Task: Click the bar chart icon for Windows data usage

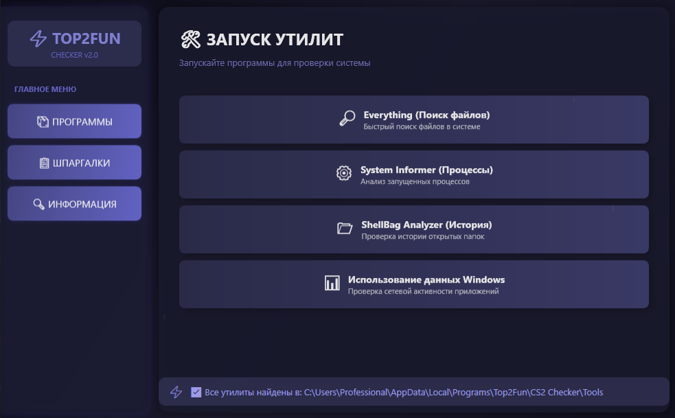Action: point(332,283)
